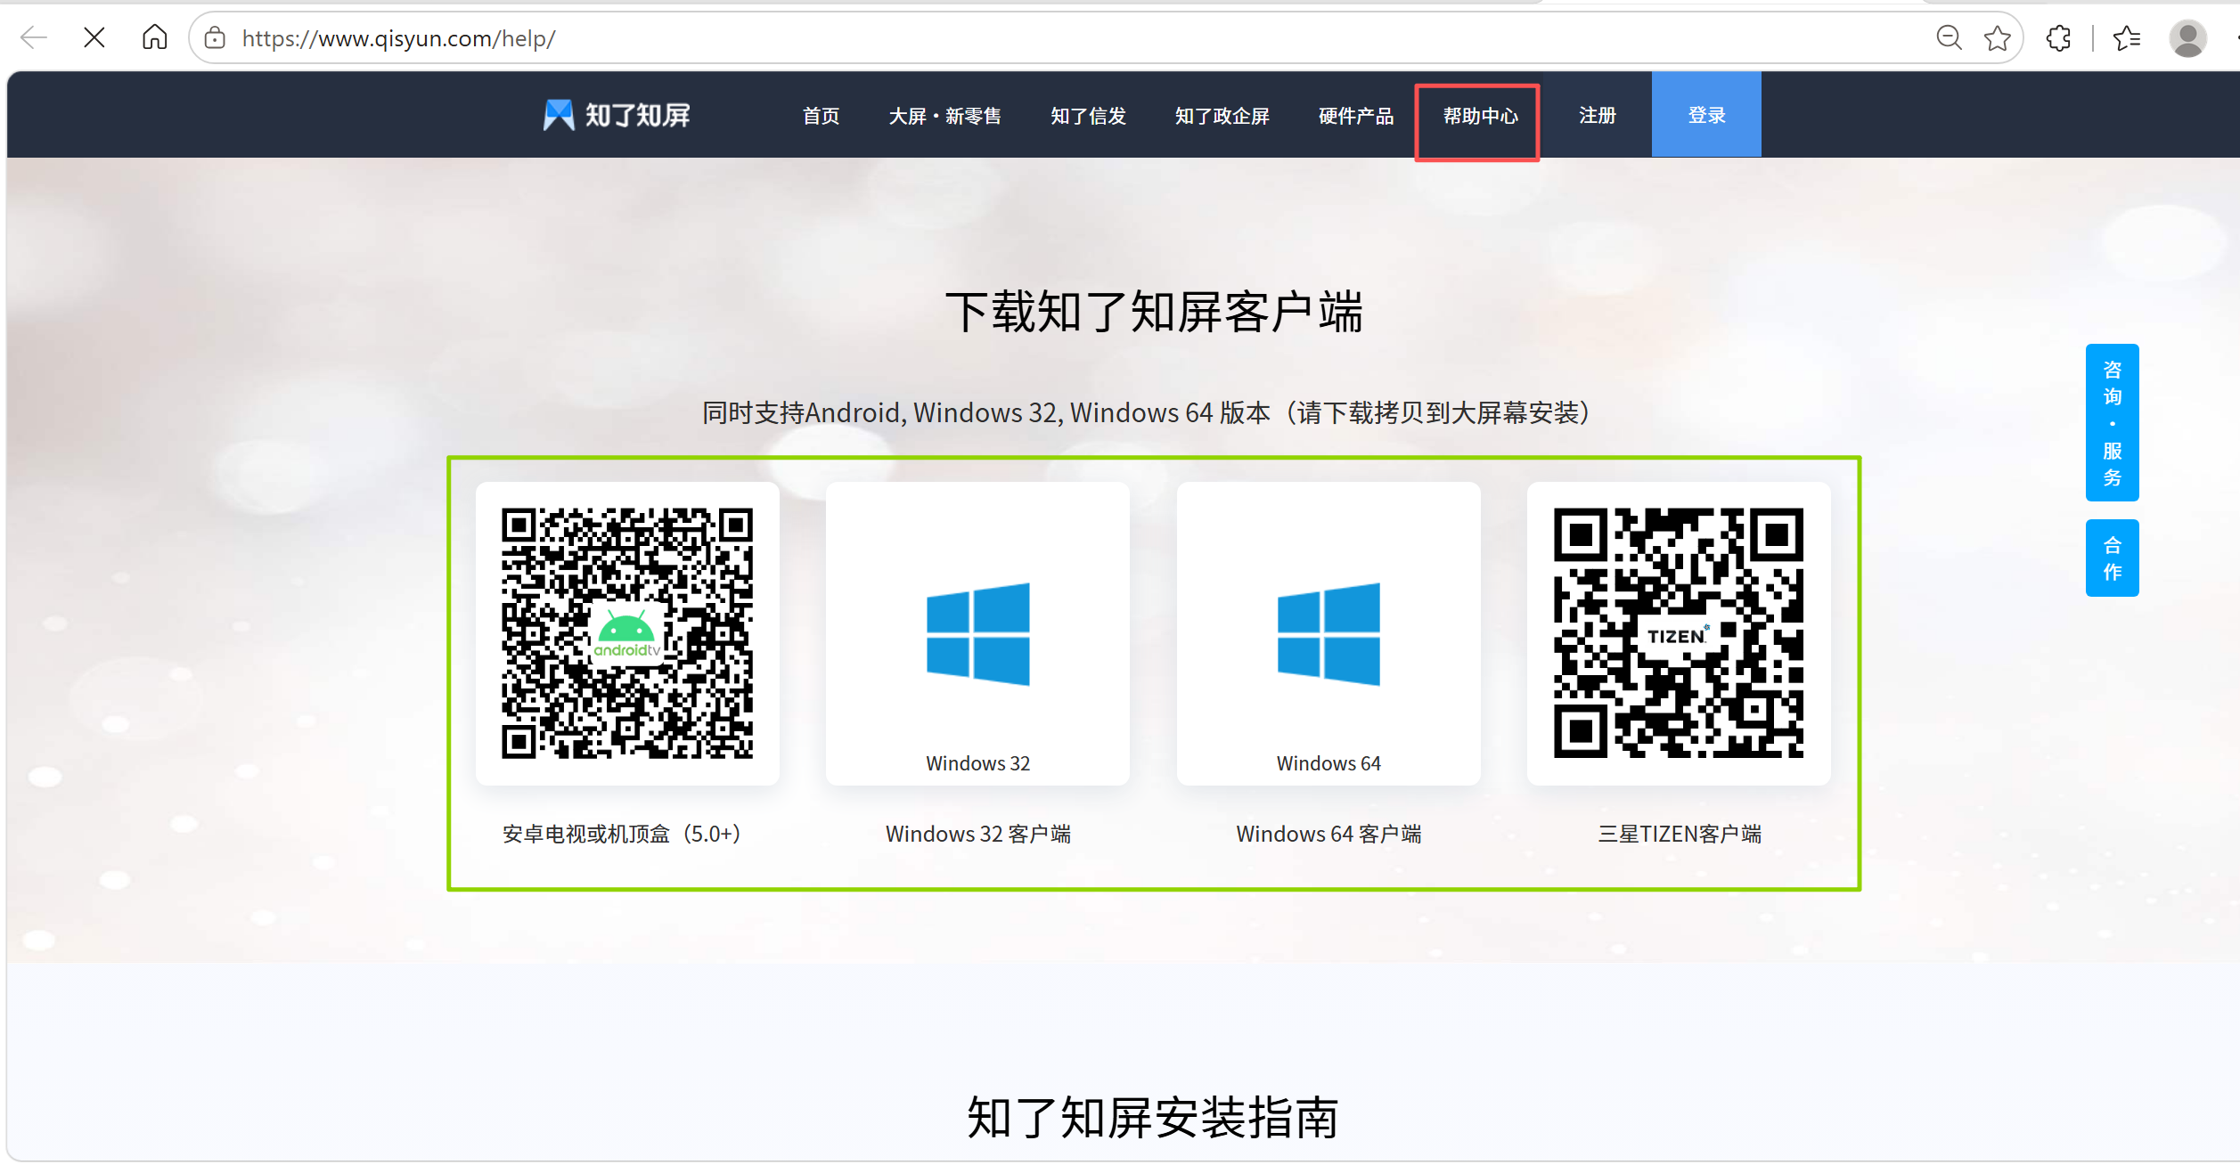Open the favorites list icon

(x=2127, y=37)
